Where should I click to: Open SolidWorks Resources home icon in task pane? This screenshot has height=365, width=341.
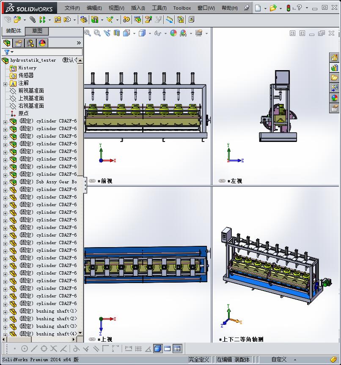(x=334, y=57)
